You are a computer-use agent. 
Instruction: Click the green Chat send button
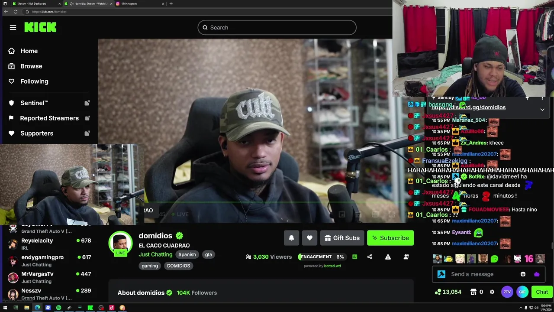pos(542,292)
